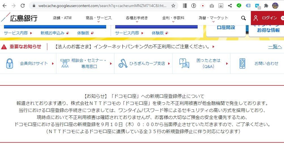Screen dimensions: 284x152
Task: Click the chevron under 各種お手続き
Action: (137, 22)
